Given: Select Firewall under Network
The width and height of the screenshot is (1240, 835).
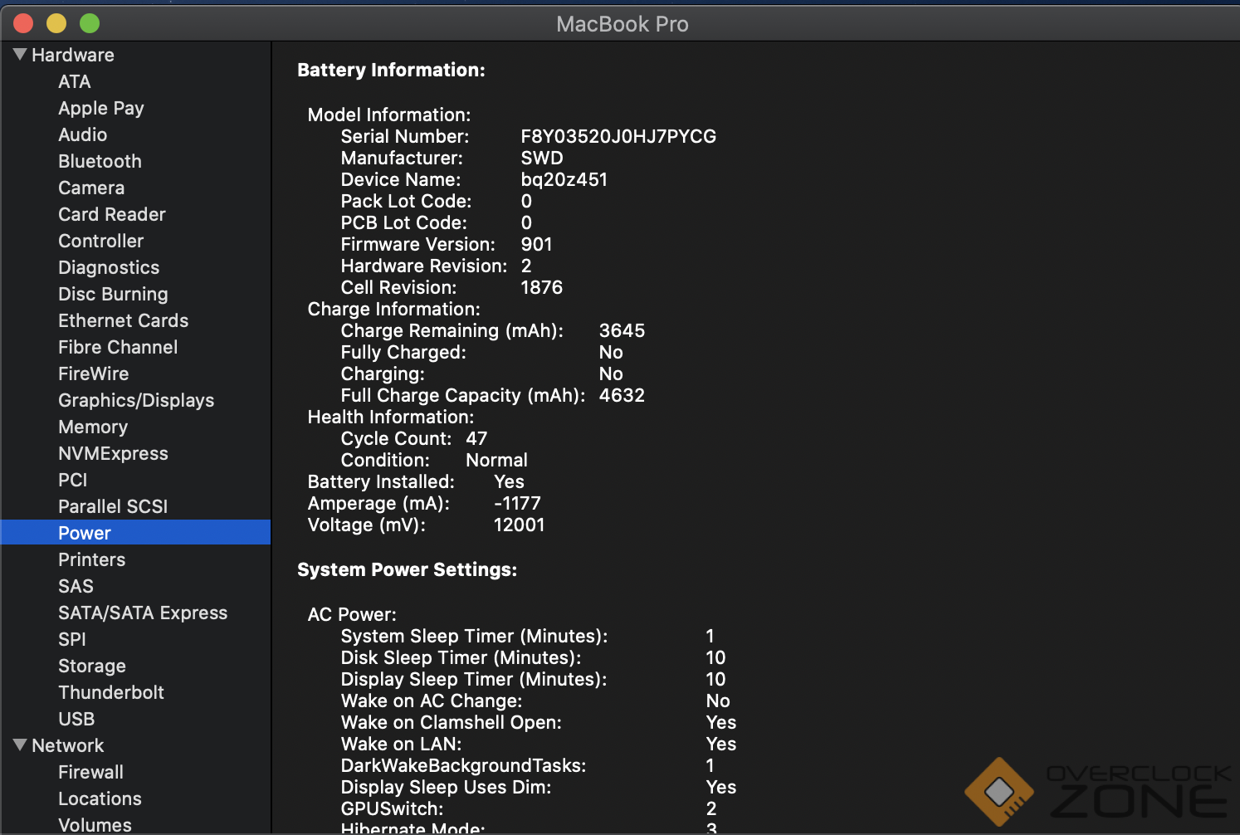Looking at the screenshot, I should pyautogui.click(x=90, y=772).
